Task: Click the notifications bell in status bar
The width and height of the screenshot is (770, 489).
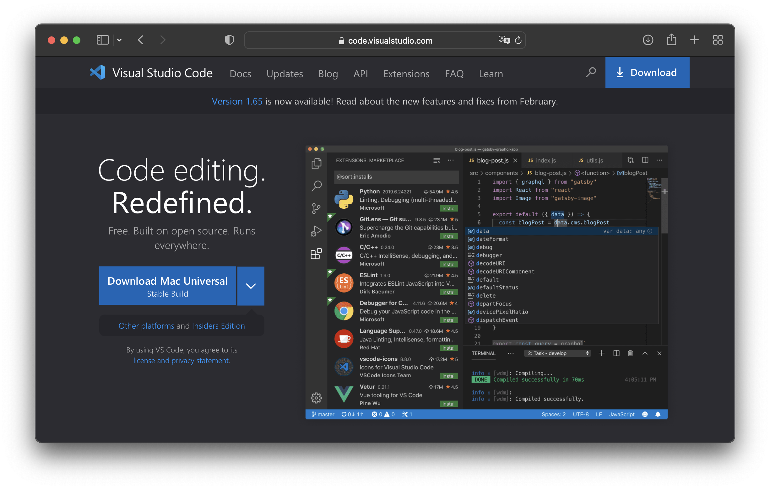Action: (658, 414)
